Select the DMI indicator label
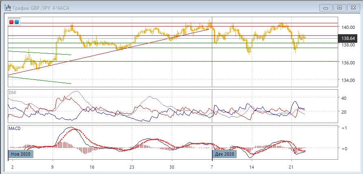The width and height of the screenshot is (363, 174). [12, 93]
